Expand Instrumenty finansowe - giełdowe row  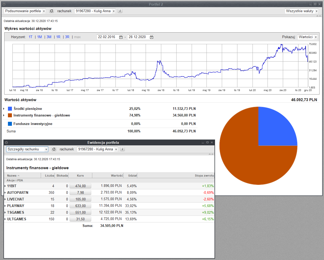pos(4,115)
